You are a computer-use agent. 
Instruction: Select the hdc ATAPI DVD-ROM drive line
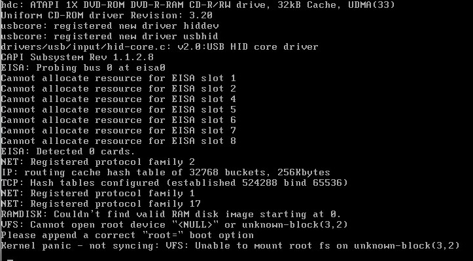198,5
